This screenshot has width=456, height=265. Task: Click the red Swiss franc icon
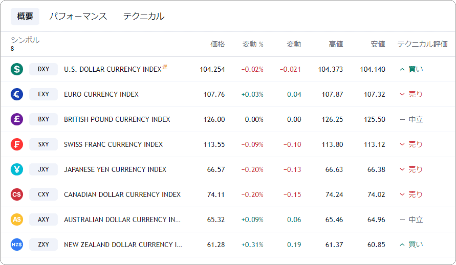coord(17,144)
